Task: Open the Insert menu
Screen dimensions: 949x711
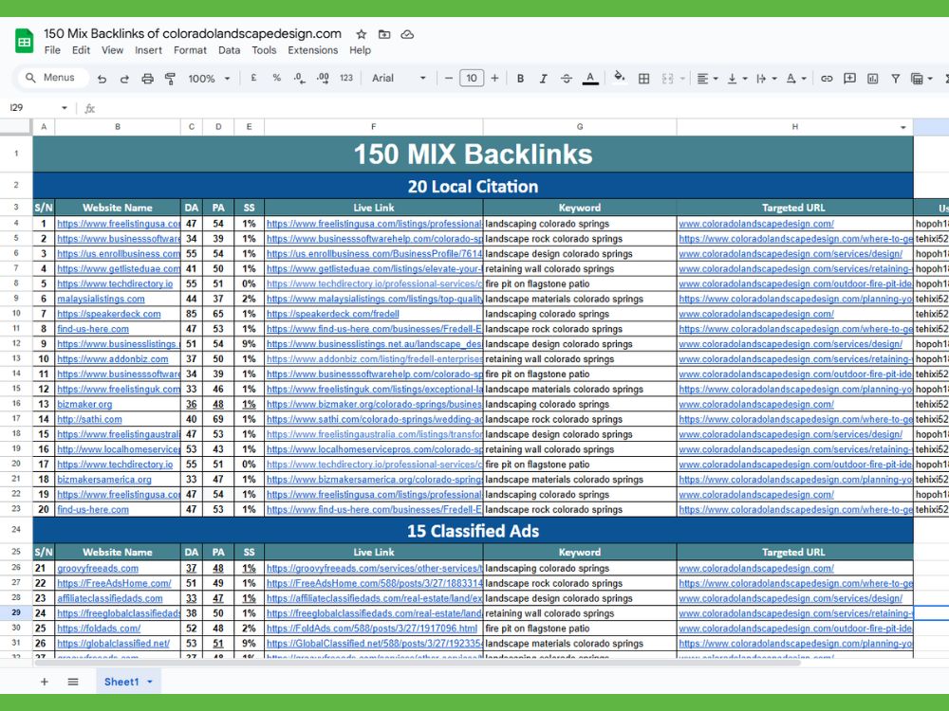Action: coord(148,50)
